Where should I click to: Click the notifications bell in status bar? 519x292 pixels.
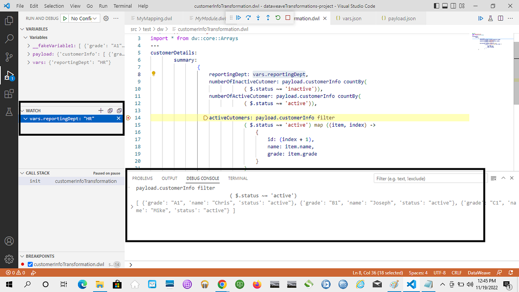point(511,273)
